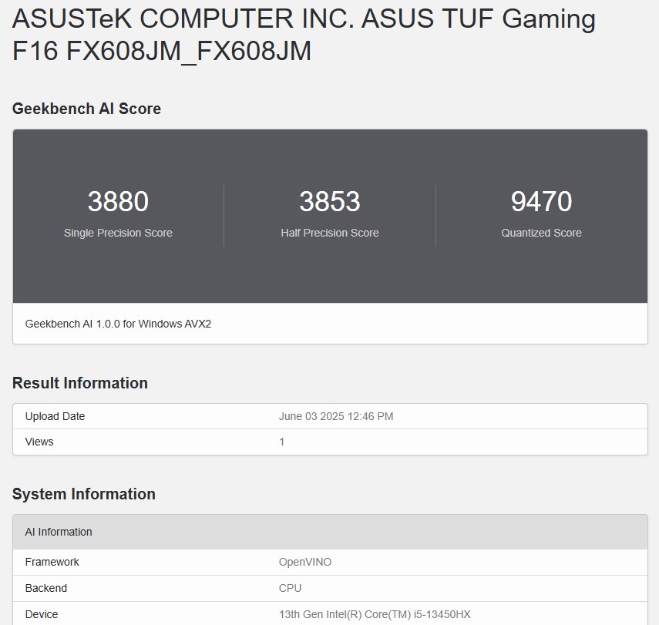659x625 pixels.
Task: Click the System Information heading
Action: pos(83,494)
